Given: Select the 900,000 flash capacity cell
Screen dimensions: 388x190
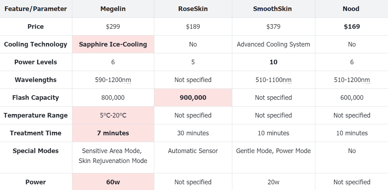Looking at the screenshot, I should point(193,97).
